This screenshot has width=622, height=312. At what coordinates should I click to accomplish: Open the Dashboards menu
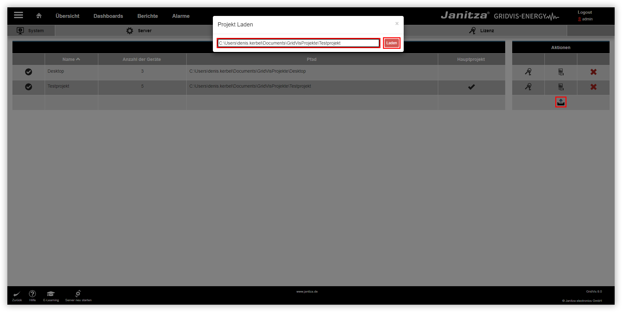point(108,16)
